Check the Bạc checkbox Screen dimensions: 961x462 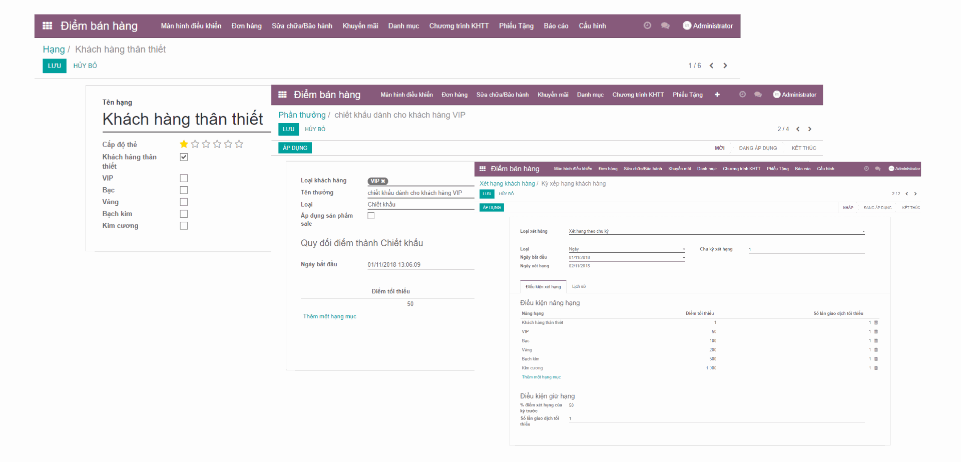coord(184,190)
